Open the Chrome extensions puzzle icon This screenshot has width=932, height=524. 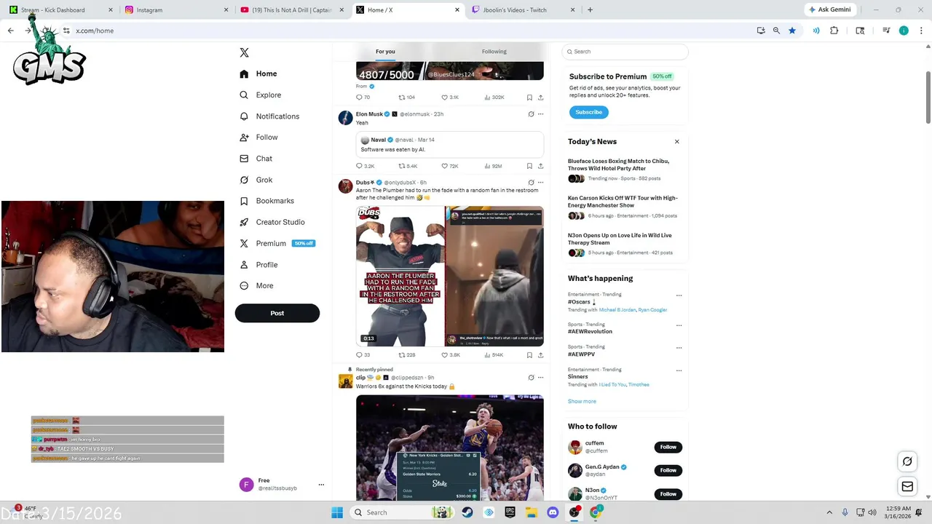point(834,31)
